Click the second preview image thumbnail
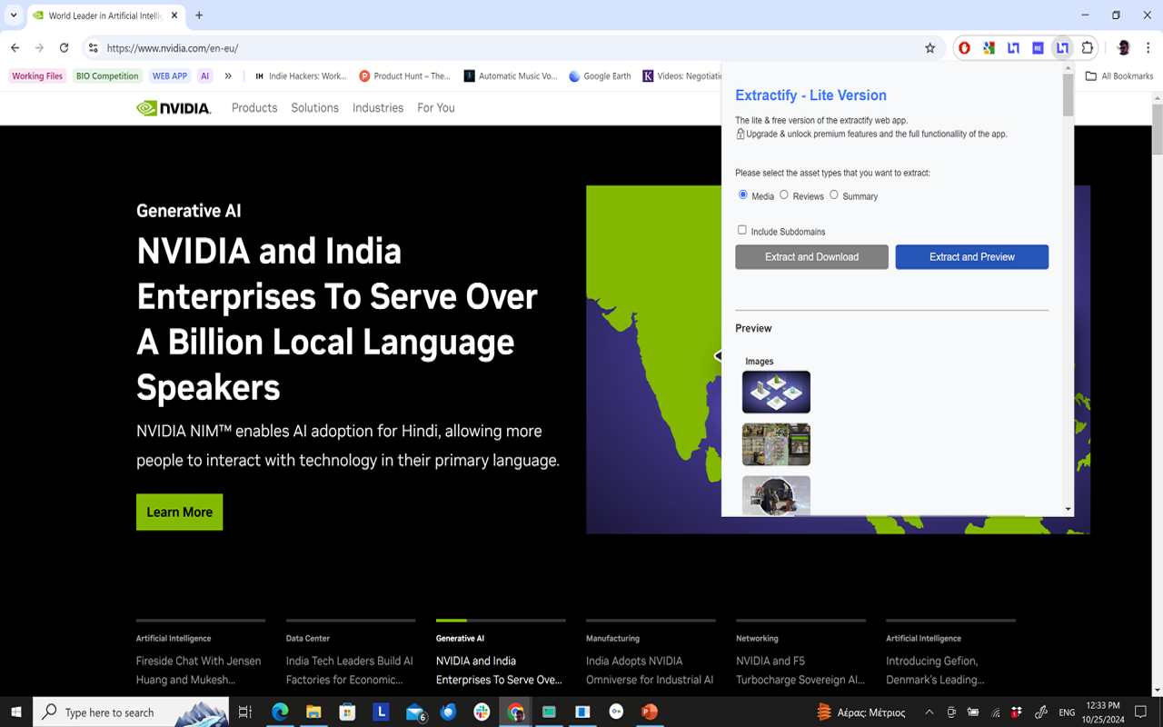The width and height of the screenshot is (1163, 727). pos(776,444)
